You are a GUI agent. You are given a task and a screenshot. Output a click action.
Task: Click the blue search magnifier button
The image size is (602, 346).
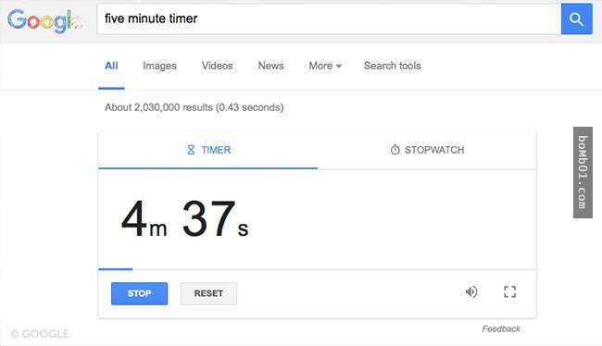(x=576, y=19)
